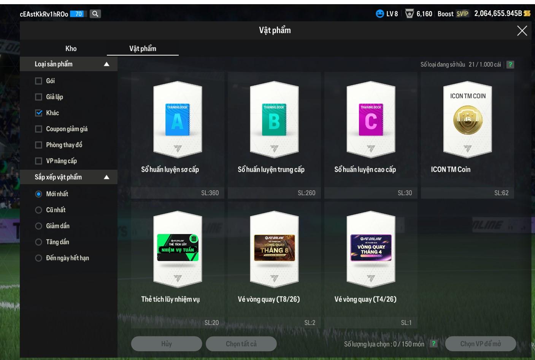Click the smiley level icon
Screen dimensions: 535x360
(x=379, y=14)
